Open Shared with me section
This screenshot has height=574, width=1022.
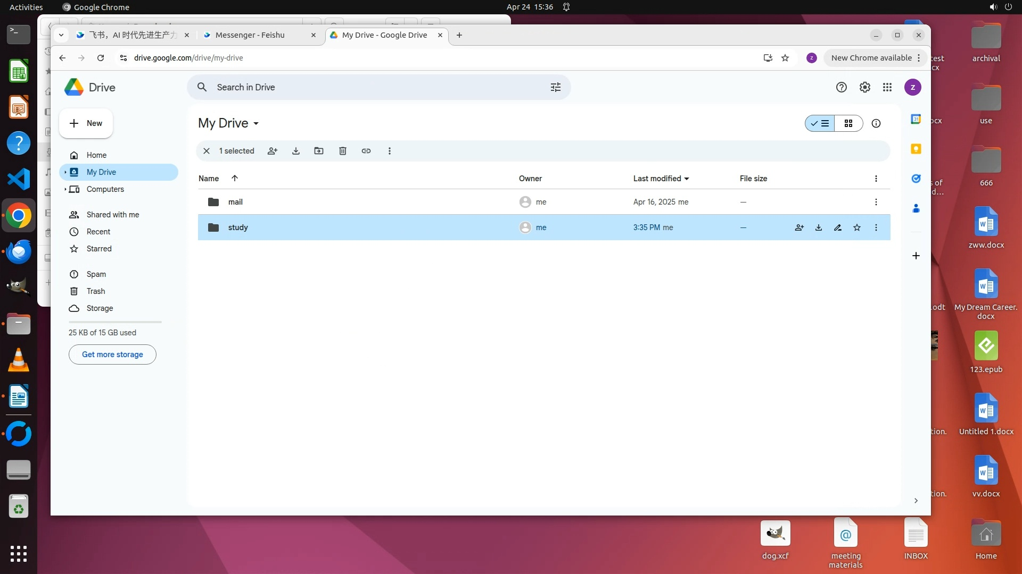click(113, 215)
